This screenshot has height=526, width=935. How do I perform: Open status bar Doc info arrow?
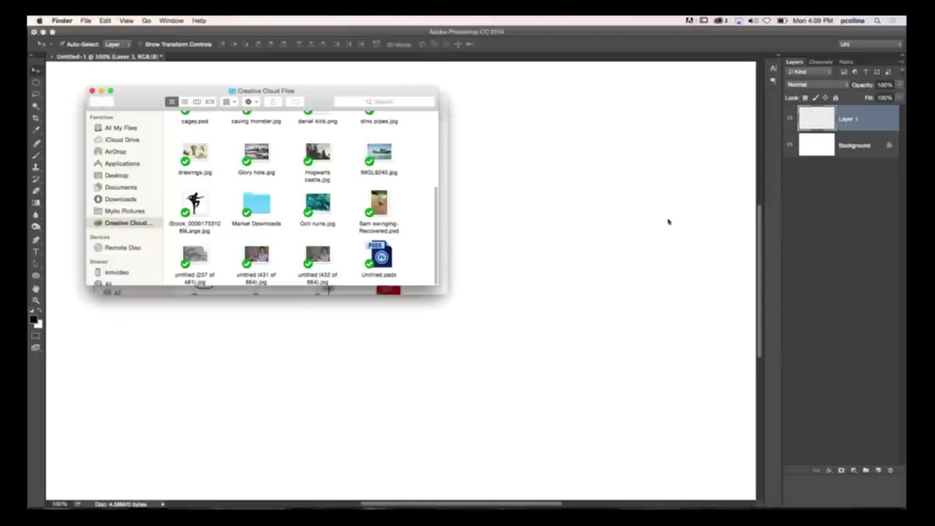tap(163, 504)
